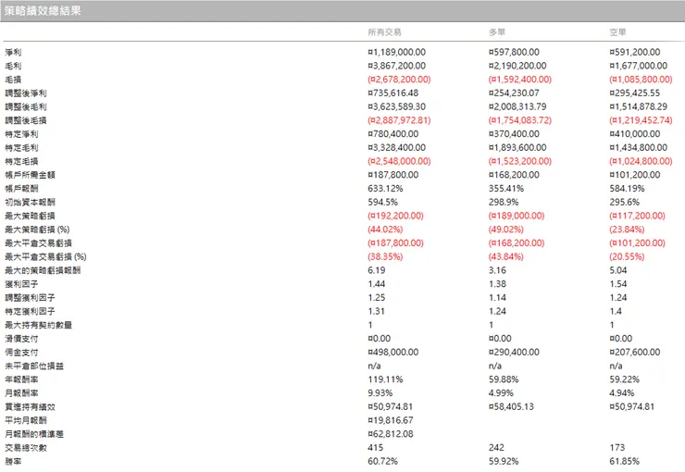Click closed trade drawdown (38.35%)

(x=385, y=256)
